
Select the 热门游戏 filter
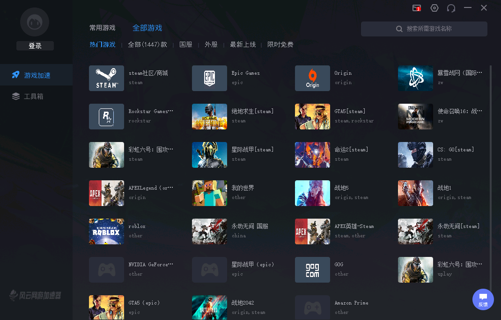[x=102, y=44]
